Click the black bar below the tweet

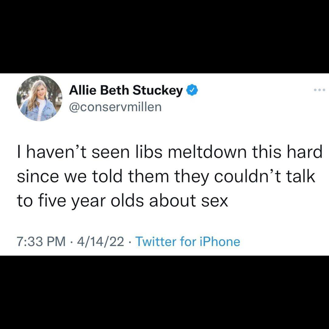164,293
